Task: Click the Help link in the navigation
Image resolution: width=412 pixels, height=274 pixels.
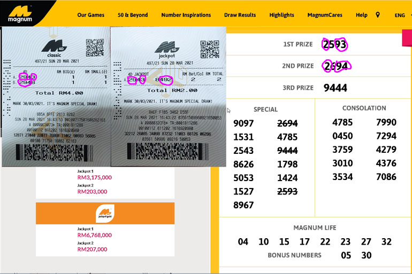Action: click(362, 15)
